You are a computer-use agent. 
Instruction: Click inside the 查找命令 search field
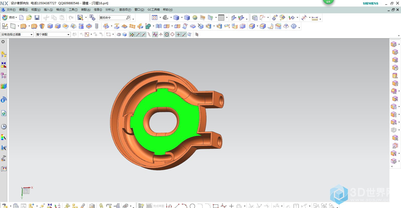click(115, 18)
